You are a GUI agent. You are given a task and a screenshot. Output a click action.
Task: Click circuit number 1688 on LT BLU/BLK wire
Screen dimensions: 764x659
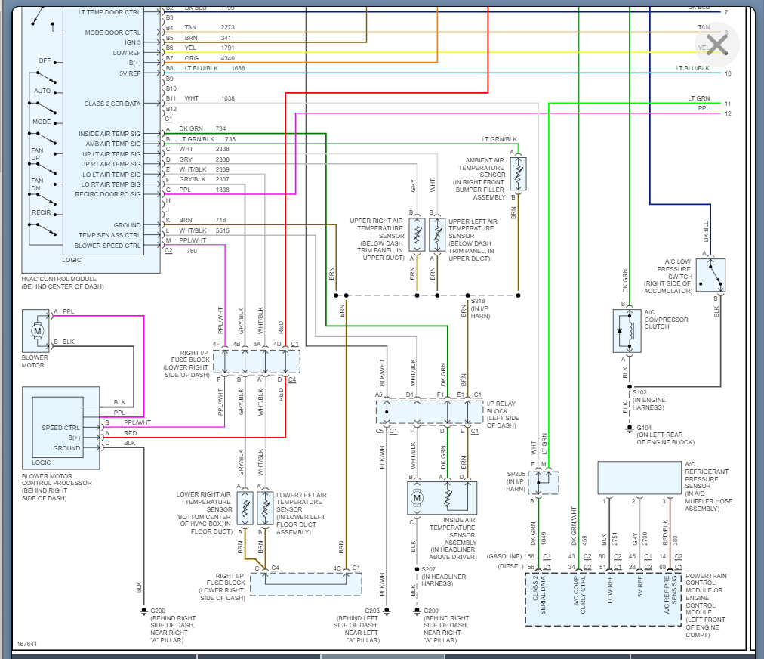coord(239,68)
